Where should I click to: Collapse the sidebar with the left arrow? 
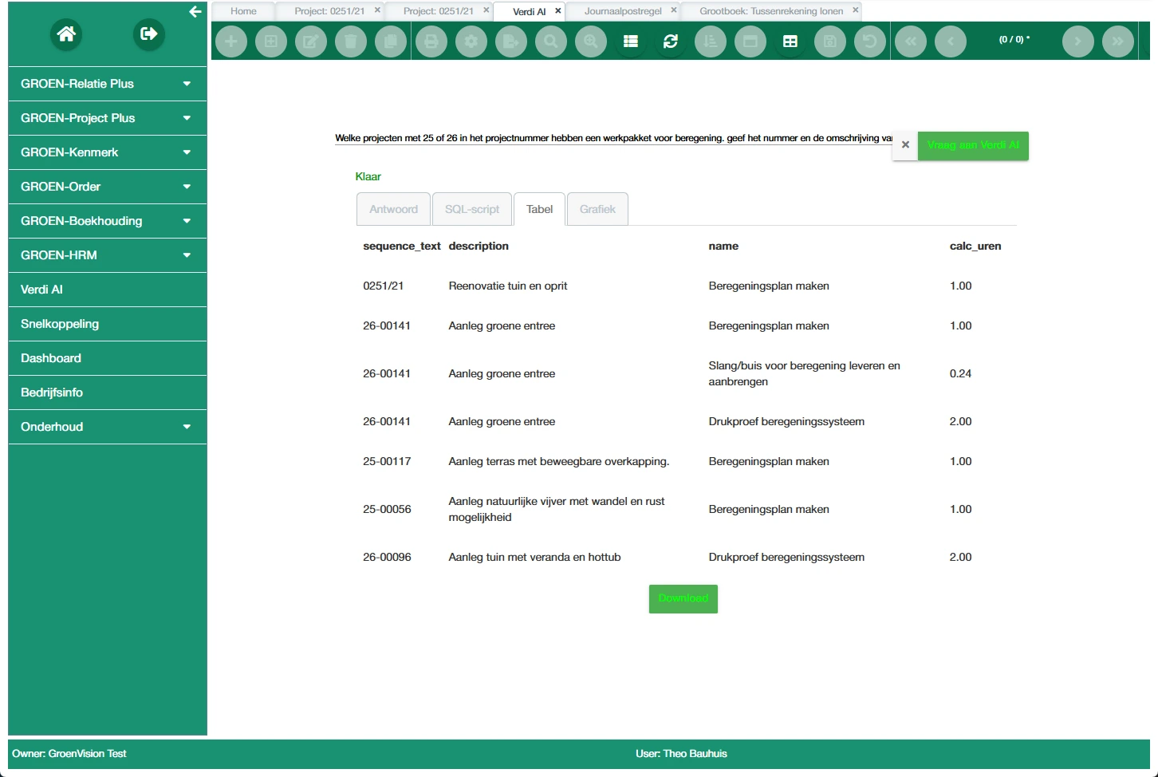click(x=195, y=12)
